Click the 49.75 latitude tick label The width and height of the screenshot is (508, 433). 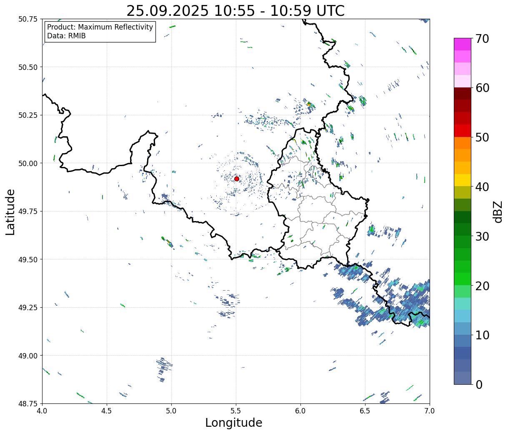point(28,212)
